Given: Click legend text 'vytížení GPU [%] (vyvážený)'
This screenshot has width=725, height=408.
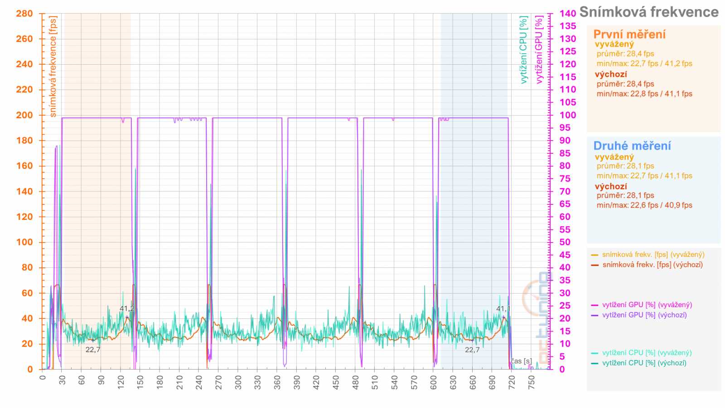Looking at the screenshot, I should [x=647, y=305].
